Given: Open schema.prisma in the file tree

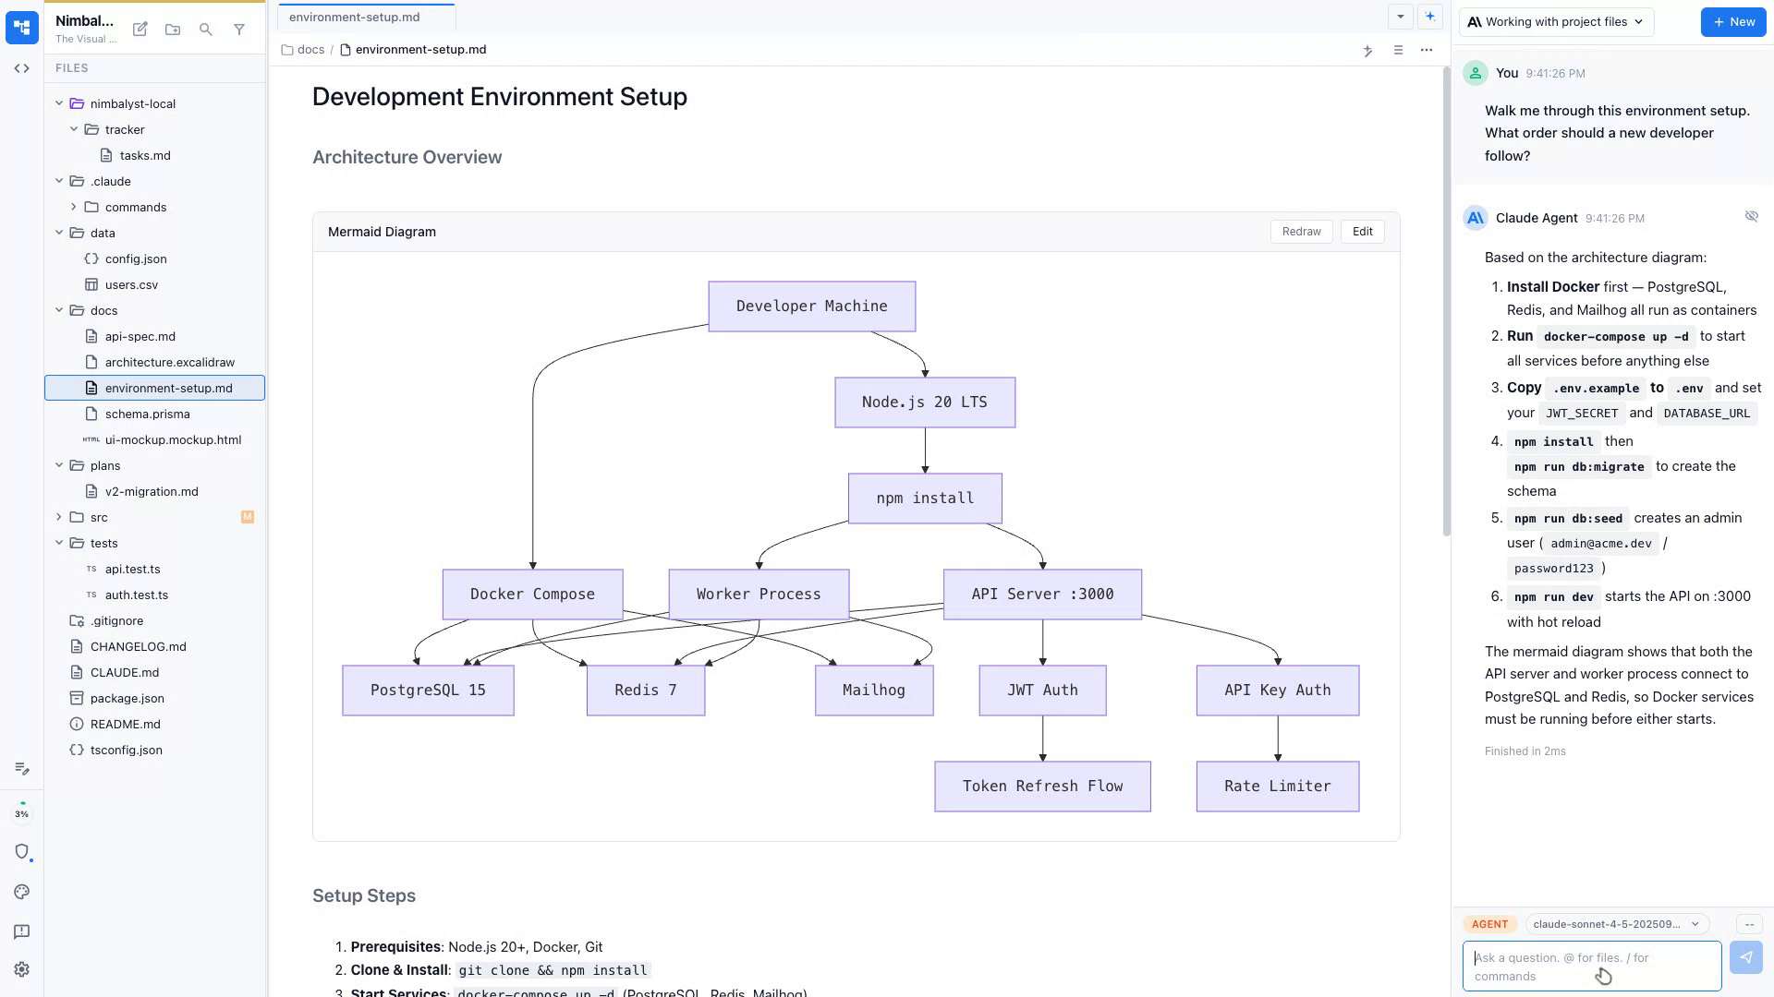Looking at the screenshot, I should point(147,414).
